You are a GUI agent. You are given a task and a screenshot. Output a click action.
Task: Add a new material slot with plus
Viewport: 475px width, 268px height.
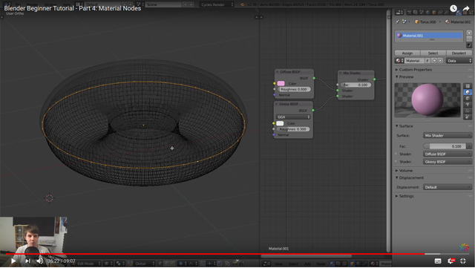pyautogui.click(x=469, y=33)
